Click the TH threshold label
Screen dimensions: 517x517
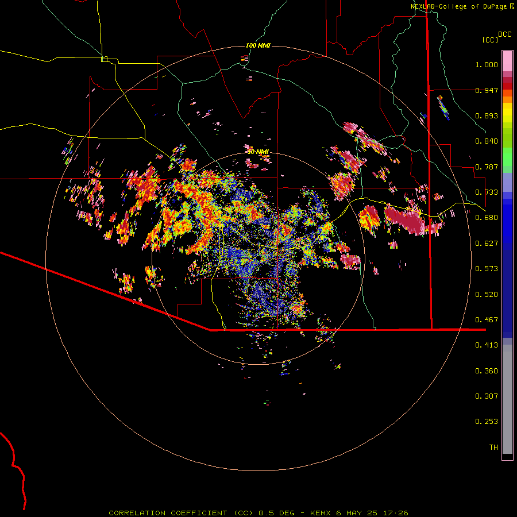pos(493,447)
